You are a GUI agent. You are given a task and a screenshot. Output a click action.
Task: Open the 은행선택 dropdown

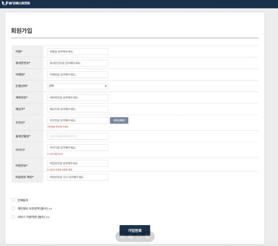78,86
